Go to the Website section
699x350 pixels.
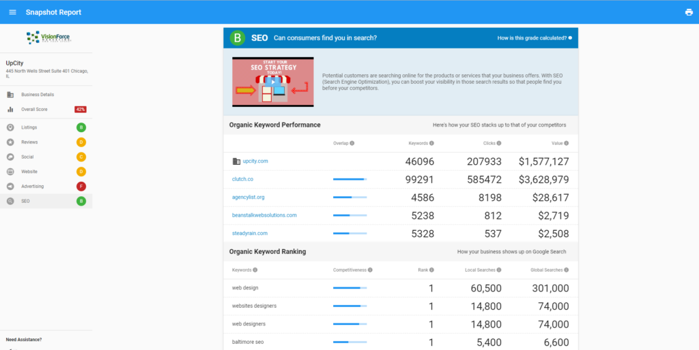click(46, 172)
